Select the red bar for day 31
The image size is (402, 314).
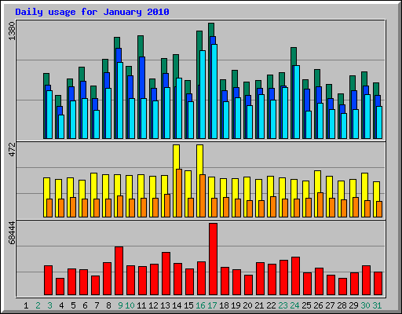[x=378, y=283]
